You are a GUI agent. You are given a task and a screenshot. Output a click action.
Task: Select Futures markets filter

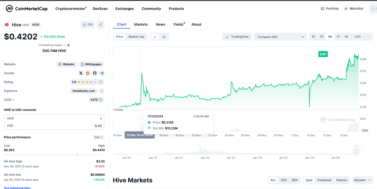(342, 180)
